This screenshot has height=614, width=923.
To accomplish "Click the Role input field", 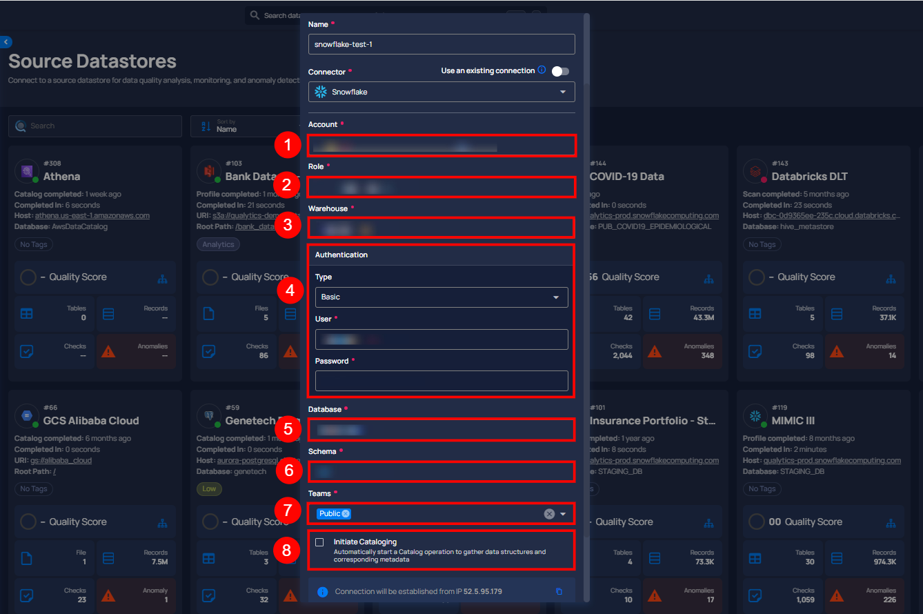I will tap(441, 187).
